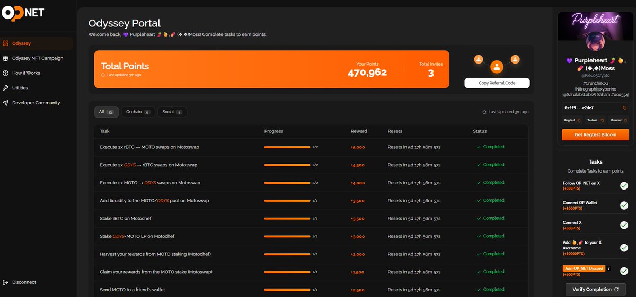Viewport: 636px width, 297px height.
Task: Click the Disconnect exit icon
Action: (5, 282)
